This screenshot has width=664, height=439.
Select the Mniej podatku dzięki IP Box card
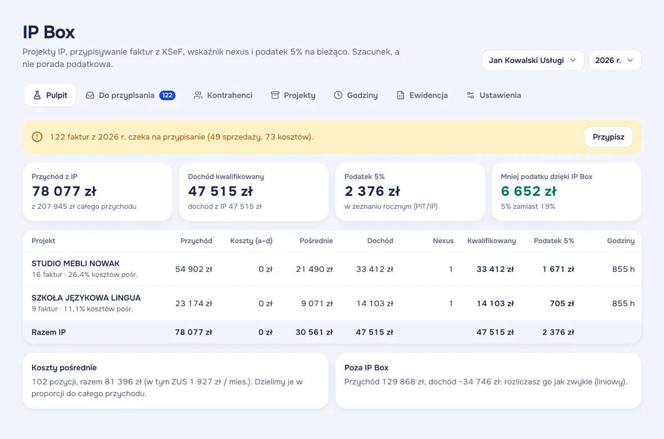pos(567,192)
